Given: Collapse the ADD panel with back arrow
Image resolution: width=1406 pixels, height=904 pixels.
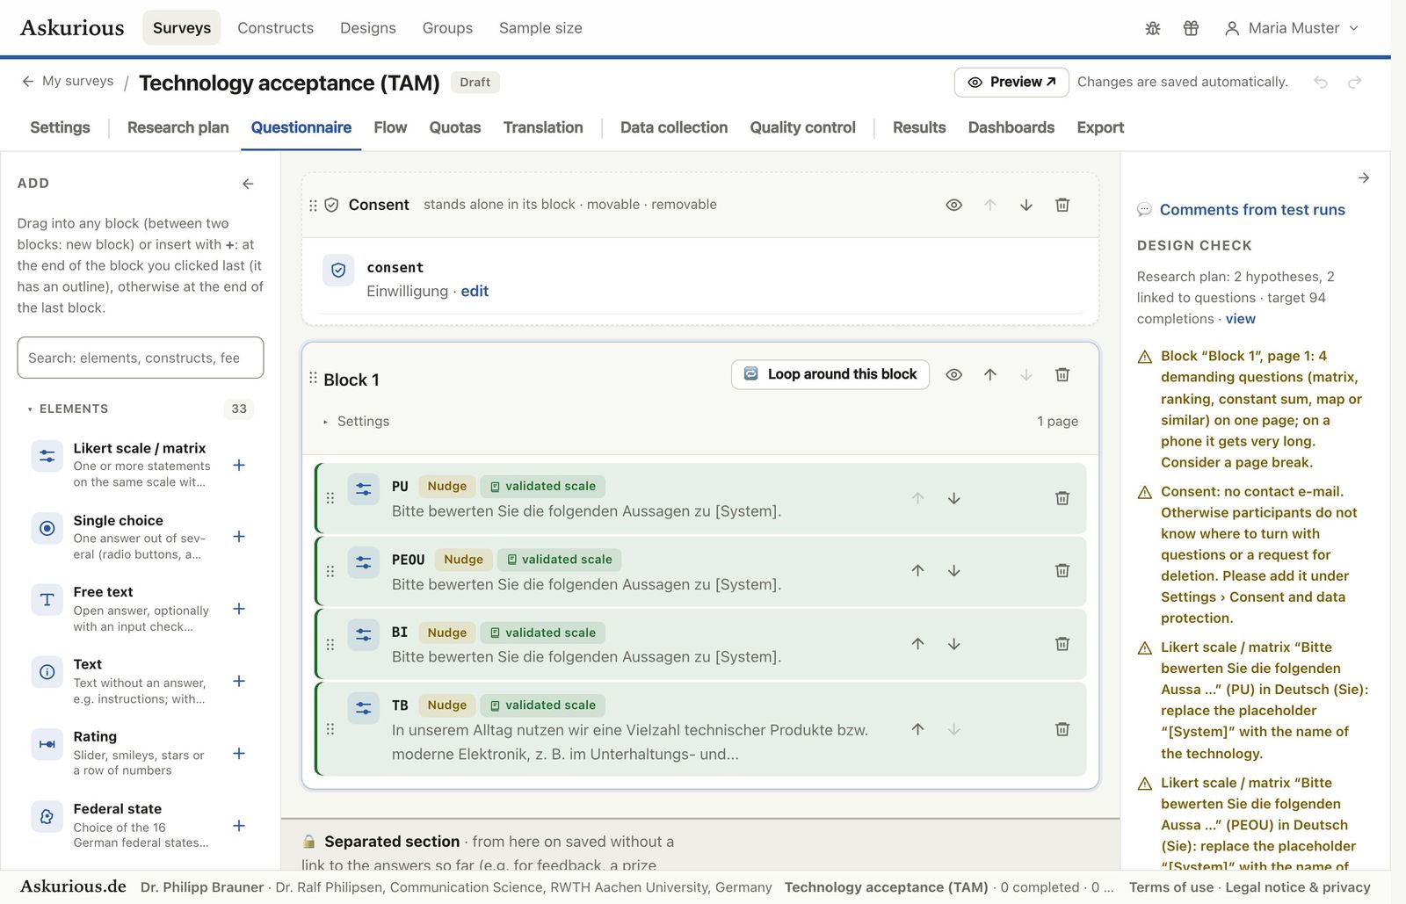Looking at the screenshot, I should (x=248, y=184).
